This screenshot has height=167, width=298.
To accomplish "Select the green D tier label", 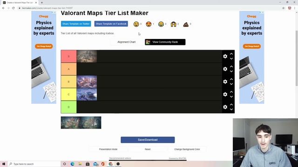I will pyautogui.click(x=68, y=107).
